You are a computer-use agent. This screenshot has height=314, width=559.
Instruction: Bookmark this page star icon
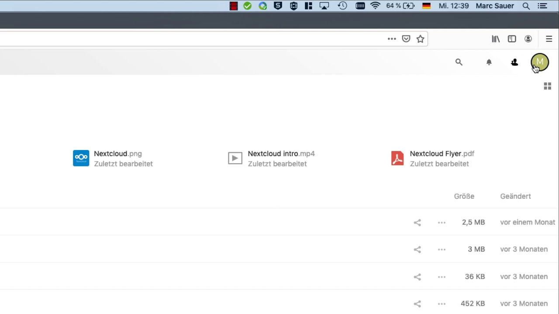[x=420, y=39]
